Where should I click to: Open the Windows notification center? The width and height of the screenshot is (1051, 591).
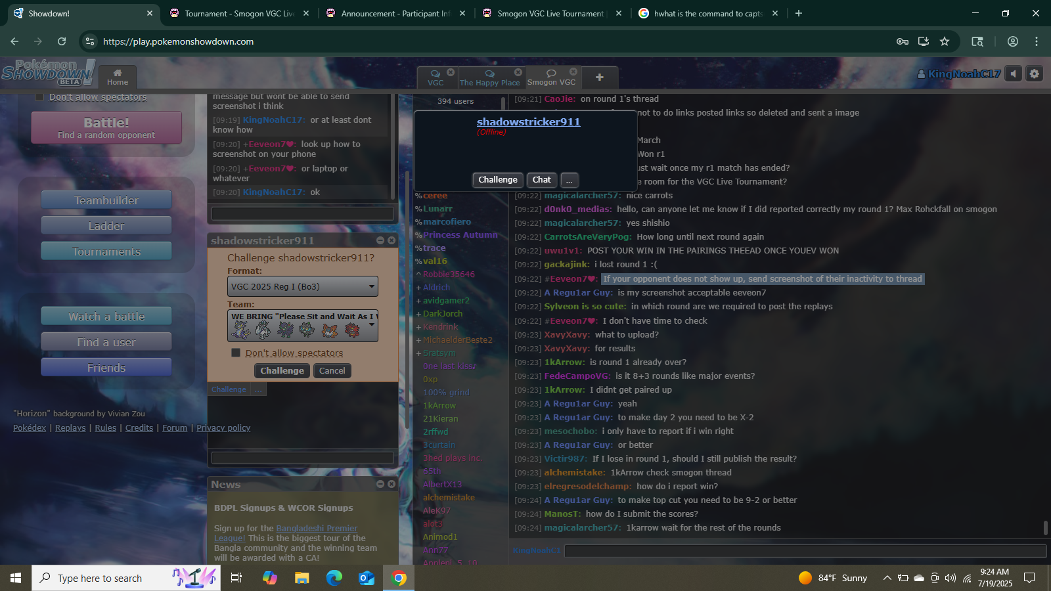coord(1029,578)
